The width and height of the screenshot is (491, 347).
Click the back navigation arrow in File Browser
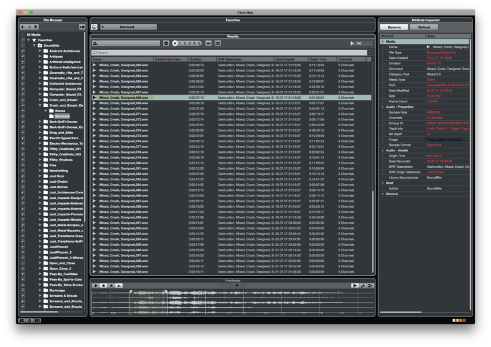point(23,27)
